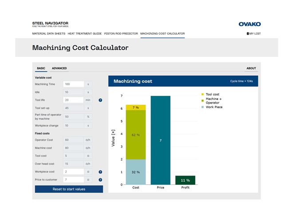Image resolution: width=293 pixels, height=220 pixels.
Task: Click the Workpiece cost input field
Action: pos(73,172)
